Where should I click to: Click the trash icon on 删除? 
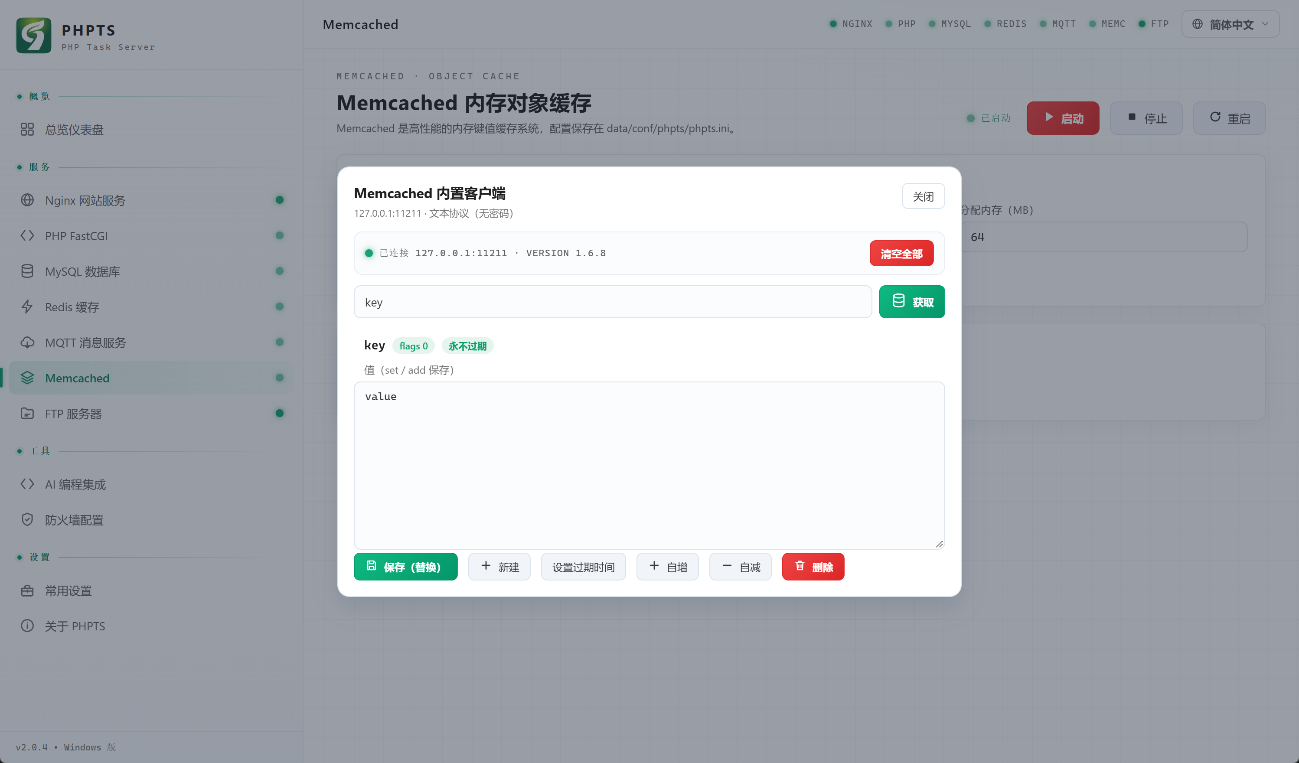point(800,566)
